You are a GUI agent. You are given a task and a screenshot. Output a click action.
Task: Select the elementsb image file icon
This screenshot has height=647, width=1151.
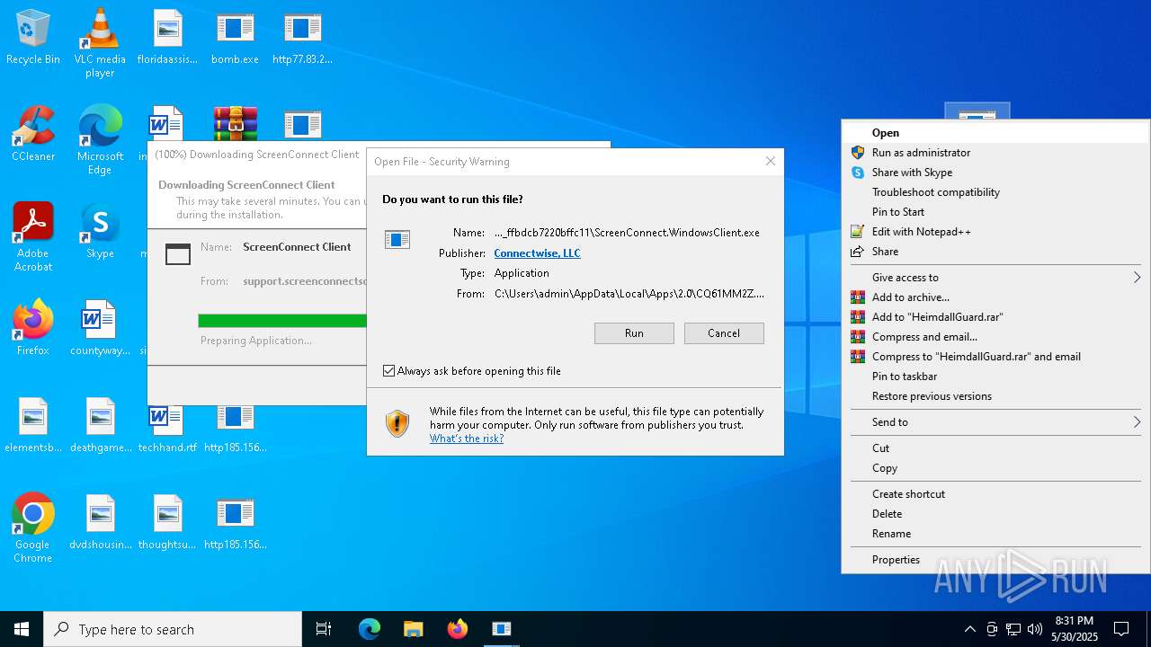coord(33,426)
